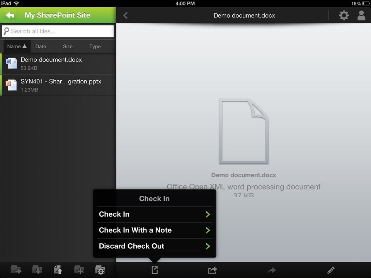Tap the green back arrow button
The height and width of the screenshot is (278, 371).
pos(10,15)
